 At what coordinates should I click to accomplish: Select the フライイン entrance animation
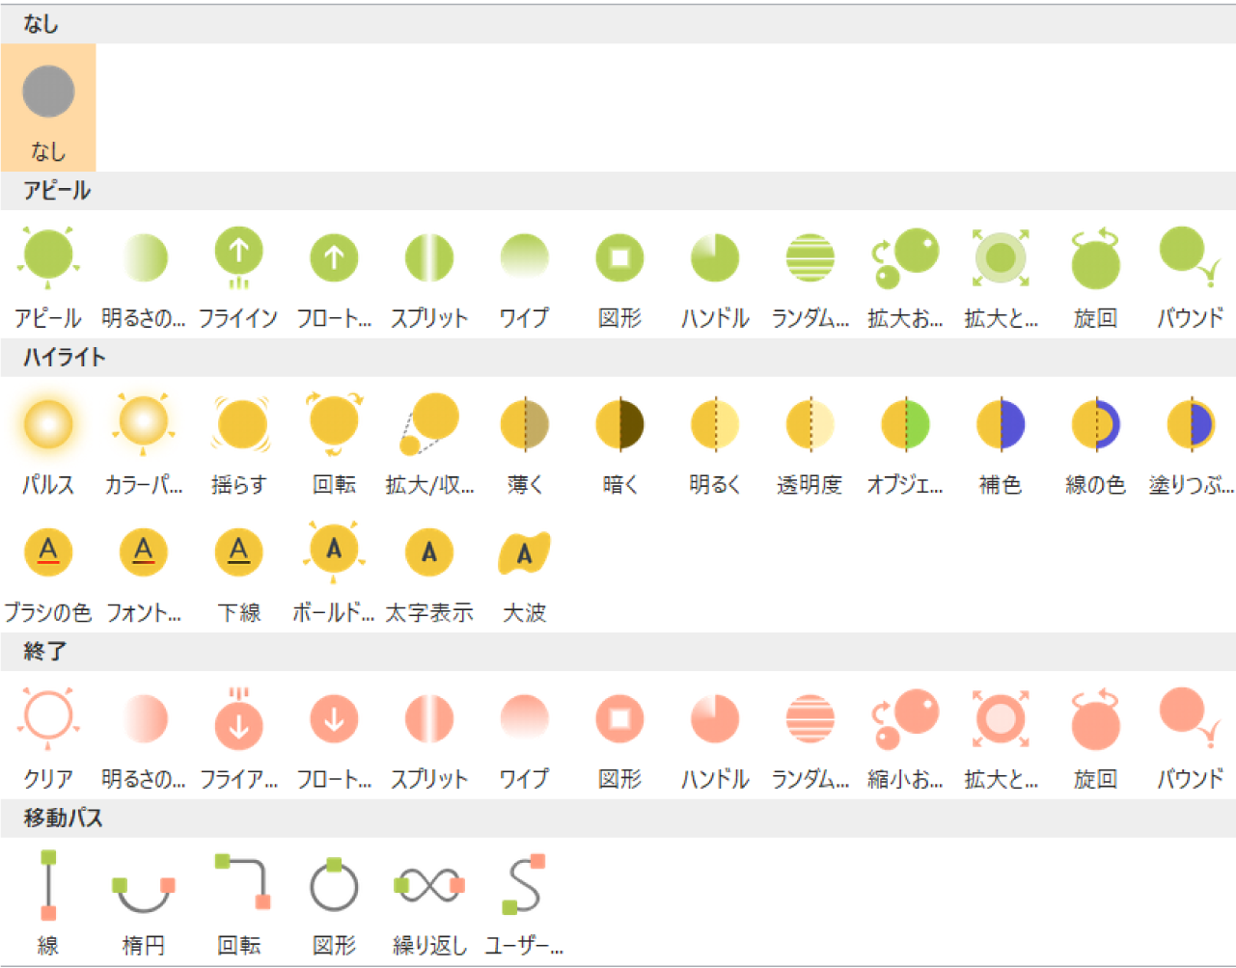pos(238,255)
